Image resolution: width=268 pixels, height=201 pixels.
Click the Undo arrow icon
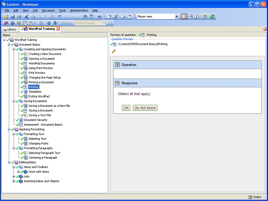coord(59,17)
